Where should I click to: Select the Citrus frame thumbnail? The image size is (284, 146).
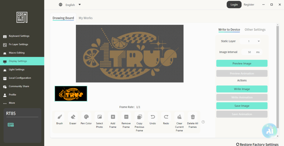click(x=71, y=94)
